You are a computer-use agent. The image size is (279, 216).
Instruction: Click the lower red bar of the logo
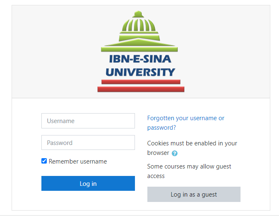(141, 89)
